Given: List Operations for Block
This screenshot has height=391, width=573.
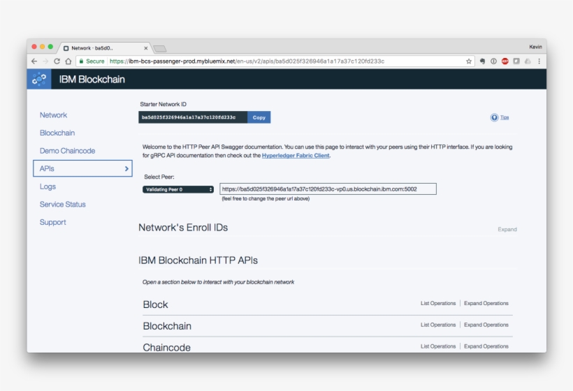Looking at the screenshot, I should (x=438, y=304).
